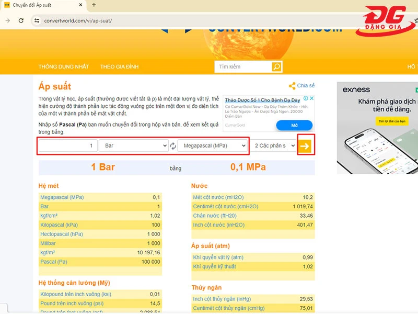The height and width of the screenshot is (314, 418).
Task: Click the blue Mở ad button
Action: click(294, 126)
